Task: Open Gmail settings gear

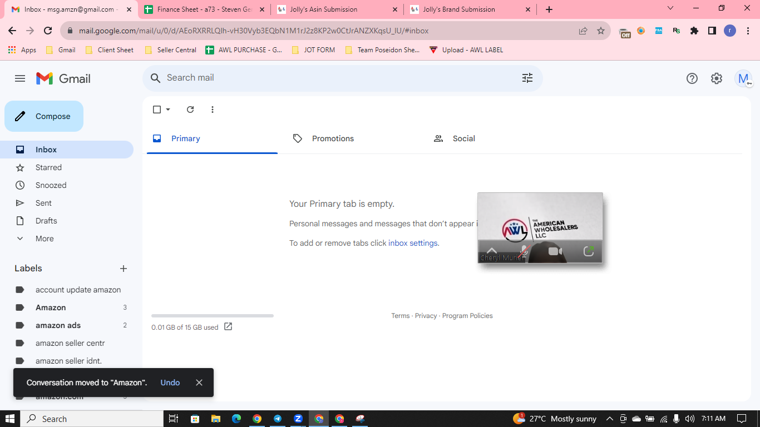Action: point(717,78)
